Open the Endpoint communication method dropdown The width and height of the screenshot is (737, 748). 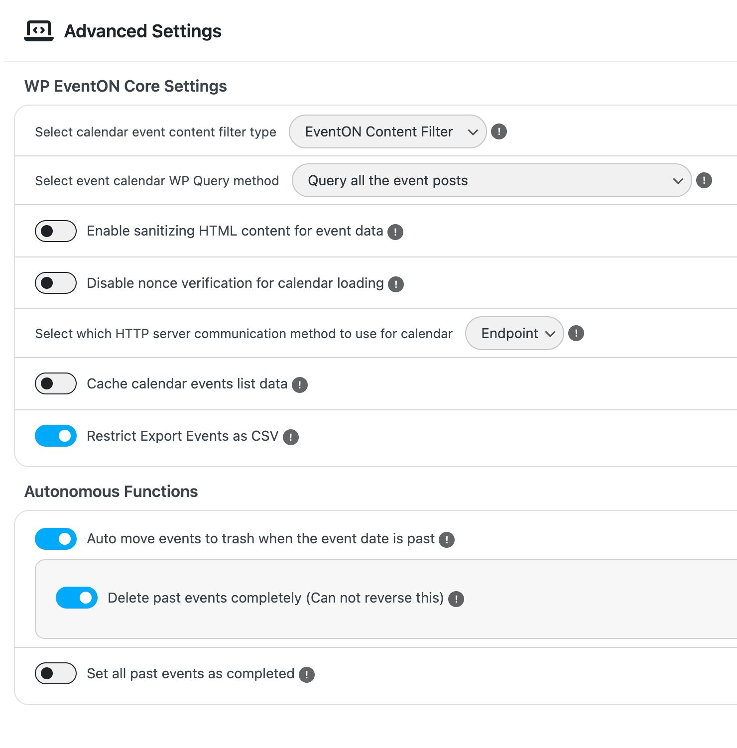tap(514, 333)
